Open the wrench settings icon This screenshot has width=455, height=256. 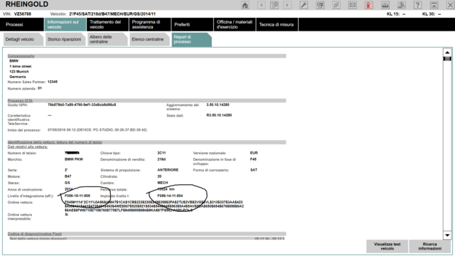[x=304, y=5]
